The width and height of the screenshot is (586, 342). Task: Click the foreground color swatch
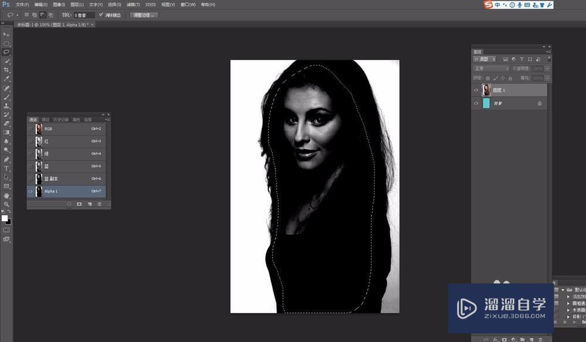(x=5, y=218)
